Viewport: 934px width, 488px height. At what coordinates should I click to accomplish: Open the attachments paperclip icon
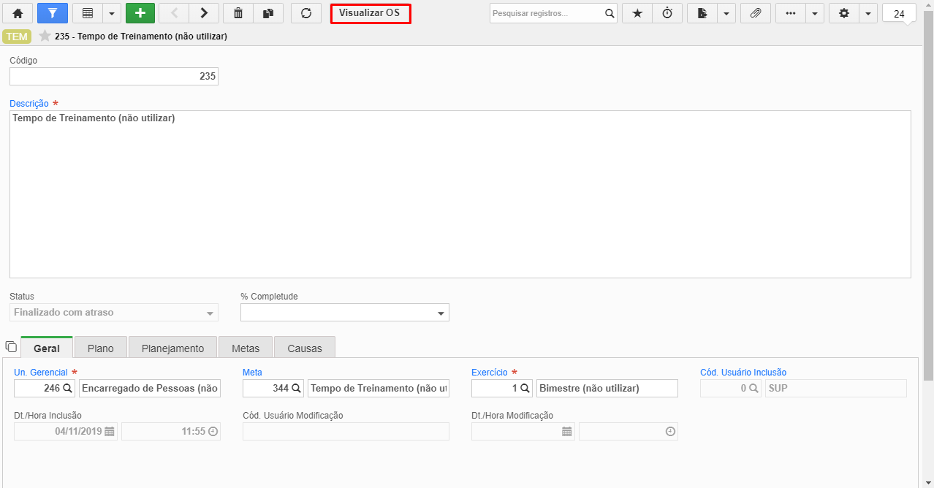click(x=756, y=13)
